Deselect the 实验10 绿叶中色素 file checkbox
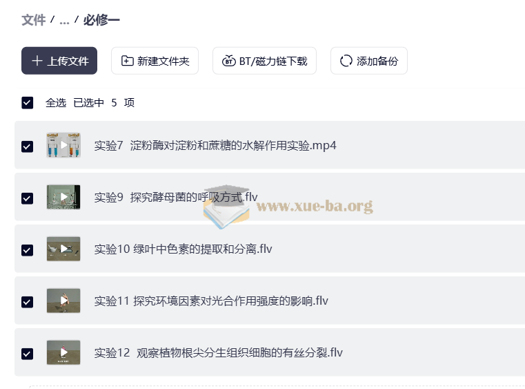 28,249
